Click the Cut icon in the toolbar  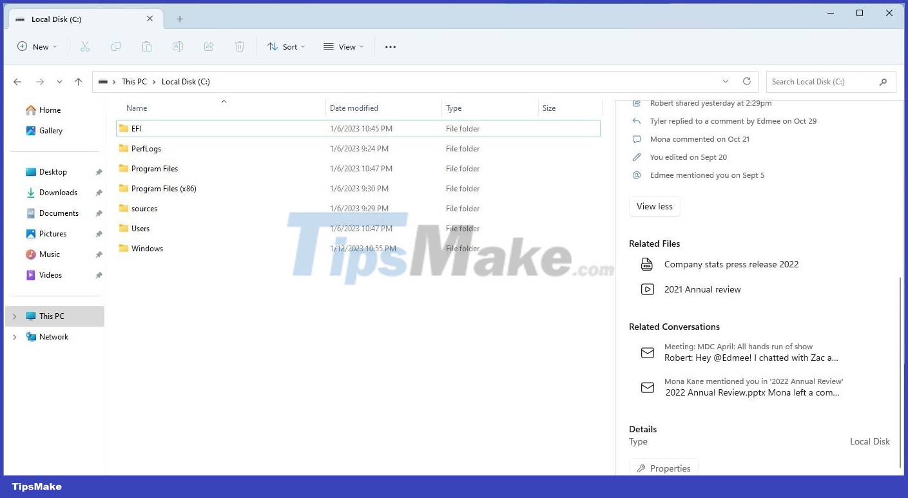pos(85,46)
